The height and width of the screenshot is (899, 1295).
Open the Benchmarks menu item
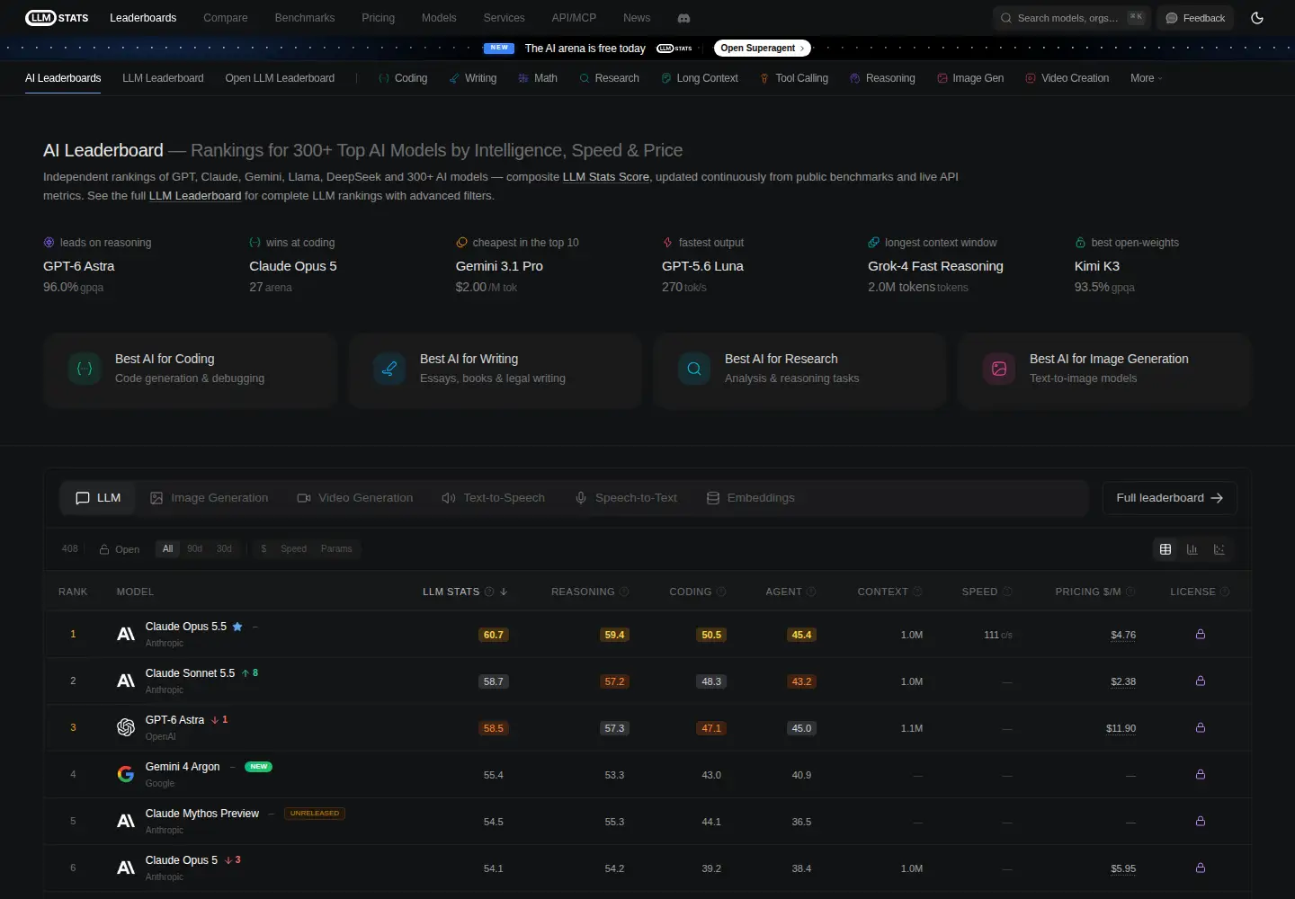click(x=305, y=18)
